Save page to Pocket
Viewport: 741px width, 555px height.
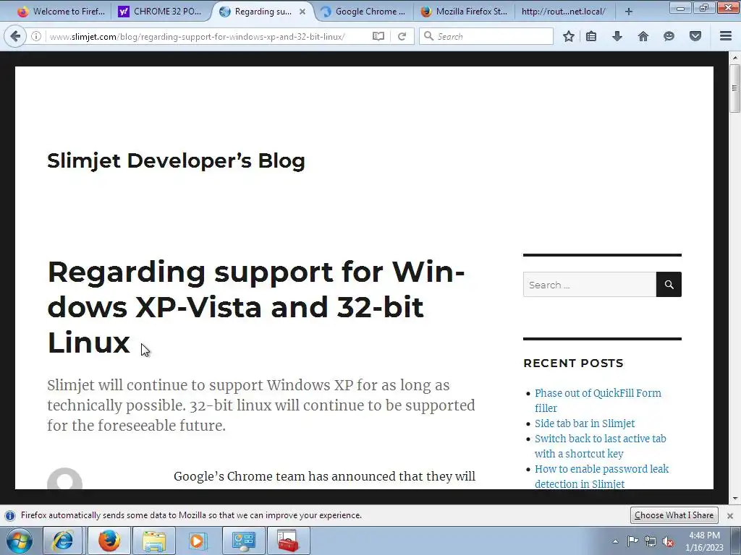pos(695,36)
